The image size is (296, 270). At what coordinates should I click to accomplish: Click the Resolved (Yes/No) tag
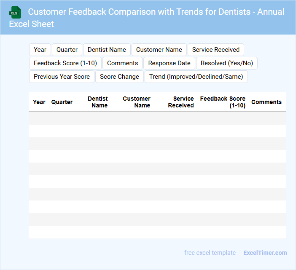click(x=226, y=63)
